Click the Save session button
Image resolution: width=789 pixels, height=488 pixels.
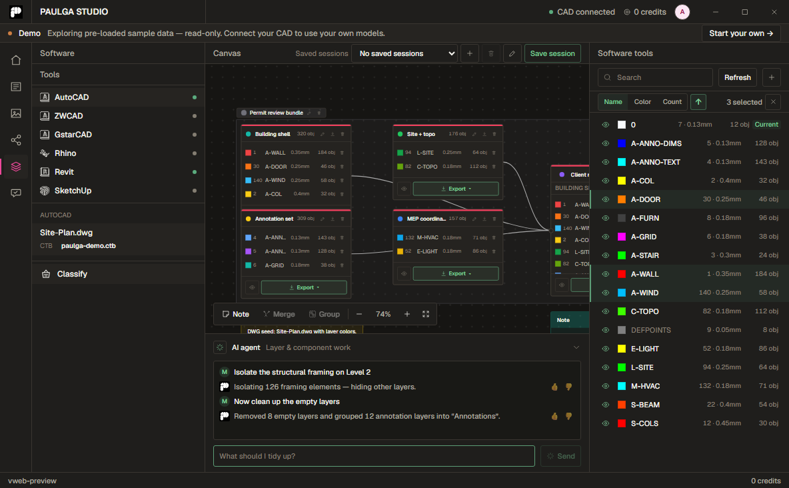[x=552, y=53]
